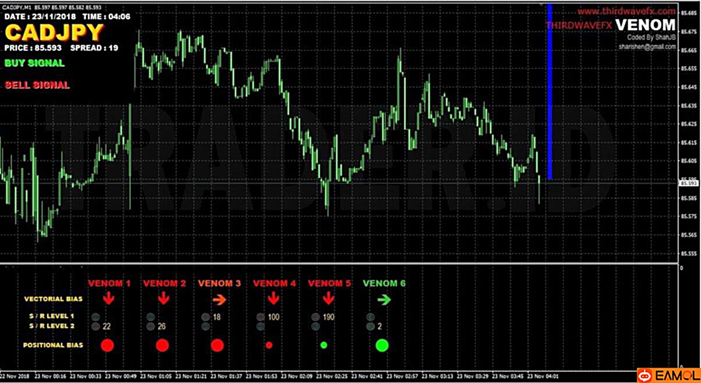
Task: Select the small green VENOM 5 positional bias dot
Action: tap(324, 345)
